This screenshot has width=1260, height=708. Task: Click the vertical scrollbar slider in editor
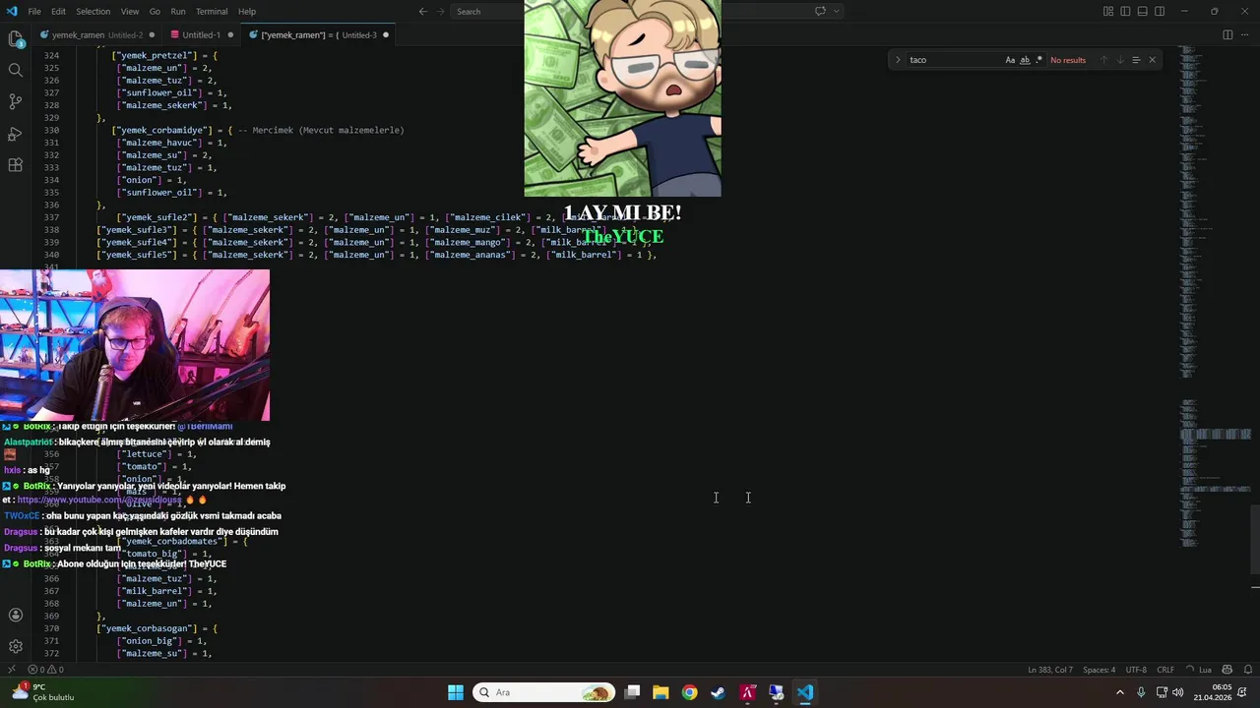pos(1255,538)
